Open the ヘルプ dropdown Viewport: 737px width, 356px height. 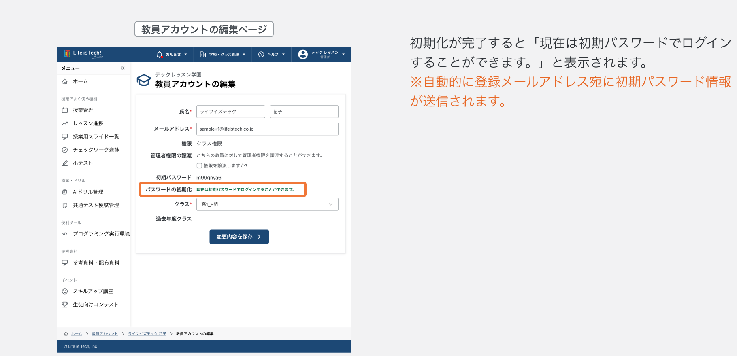(272, 54)
